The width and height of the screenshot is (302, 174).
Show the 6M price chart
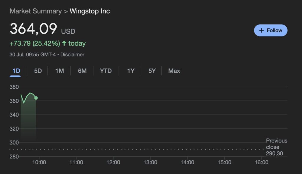(82, 71)
